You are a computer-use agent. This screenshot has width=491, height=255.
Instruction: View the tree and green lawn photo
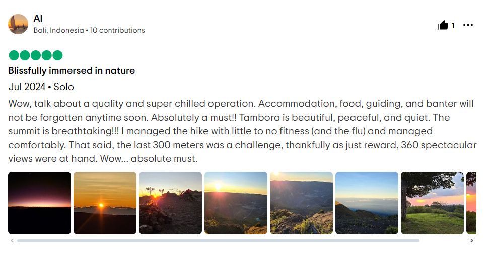432,203
